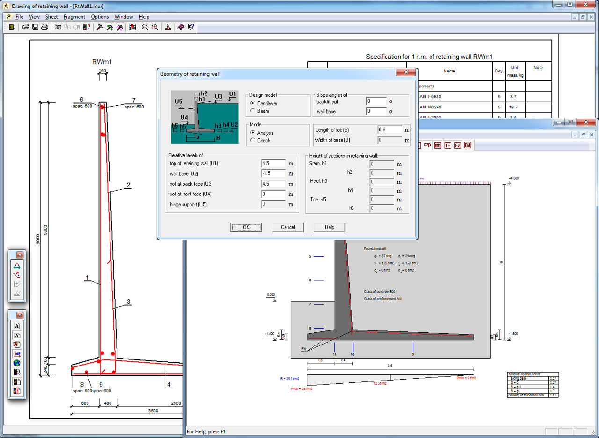The image size is (599, 438).
Task: Click the Print icon in toolbar
Action: (44, 28)
